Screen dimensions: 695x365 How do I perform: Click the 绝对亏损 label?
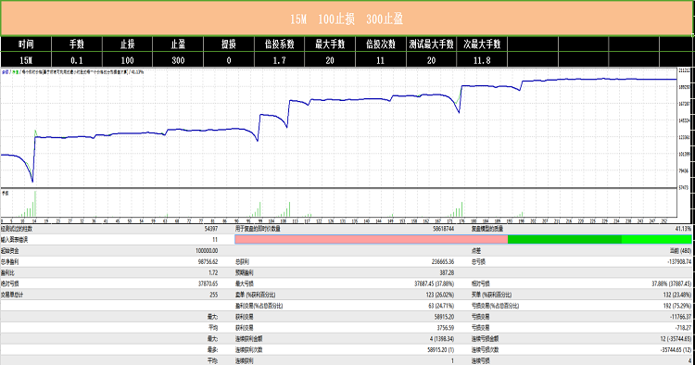click(10, 283)
